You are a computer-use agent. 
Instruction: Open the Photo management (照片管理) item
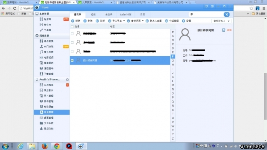[52, 96]
